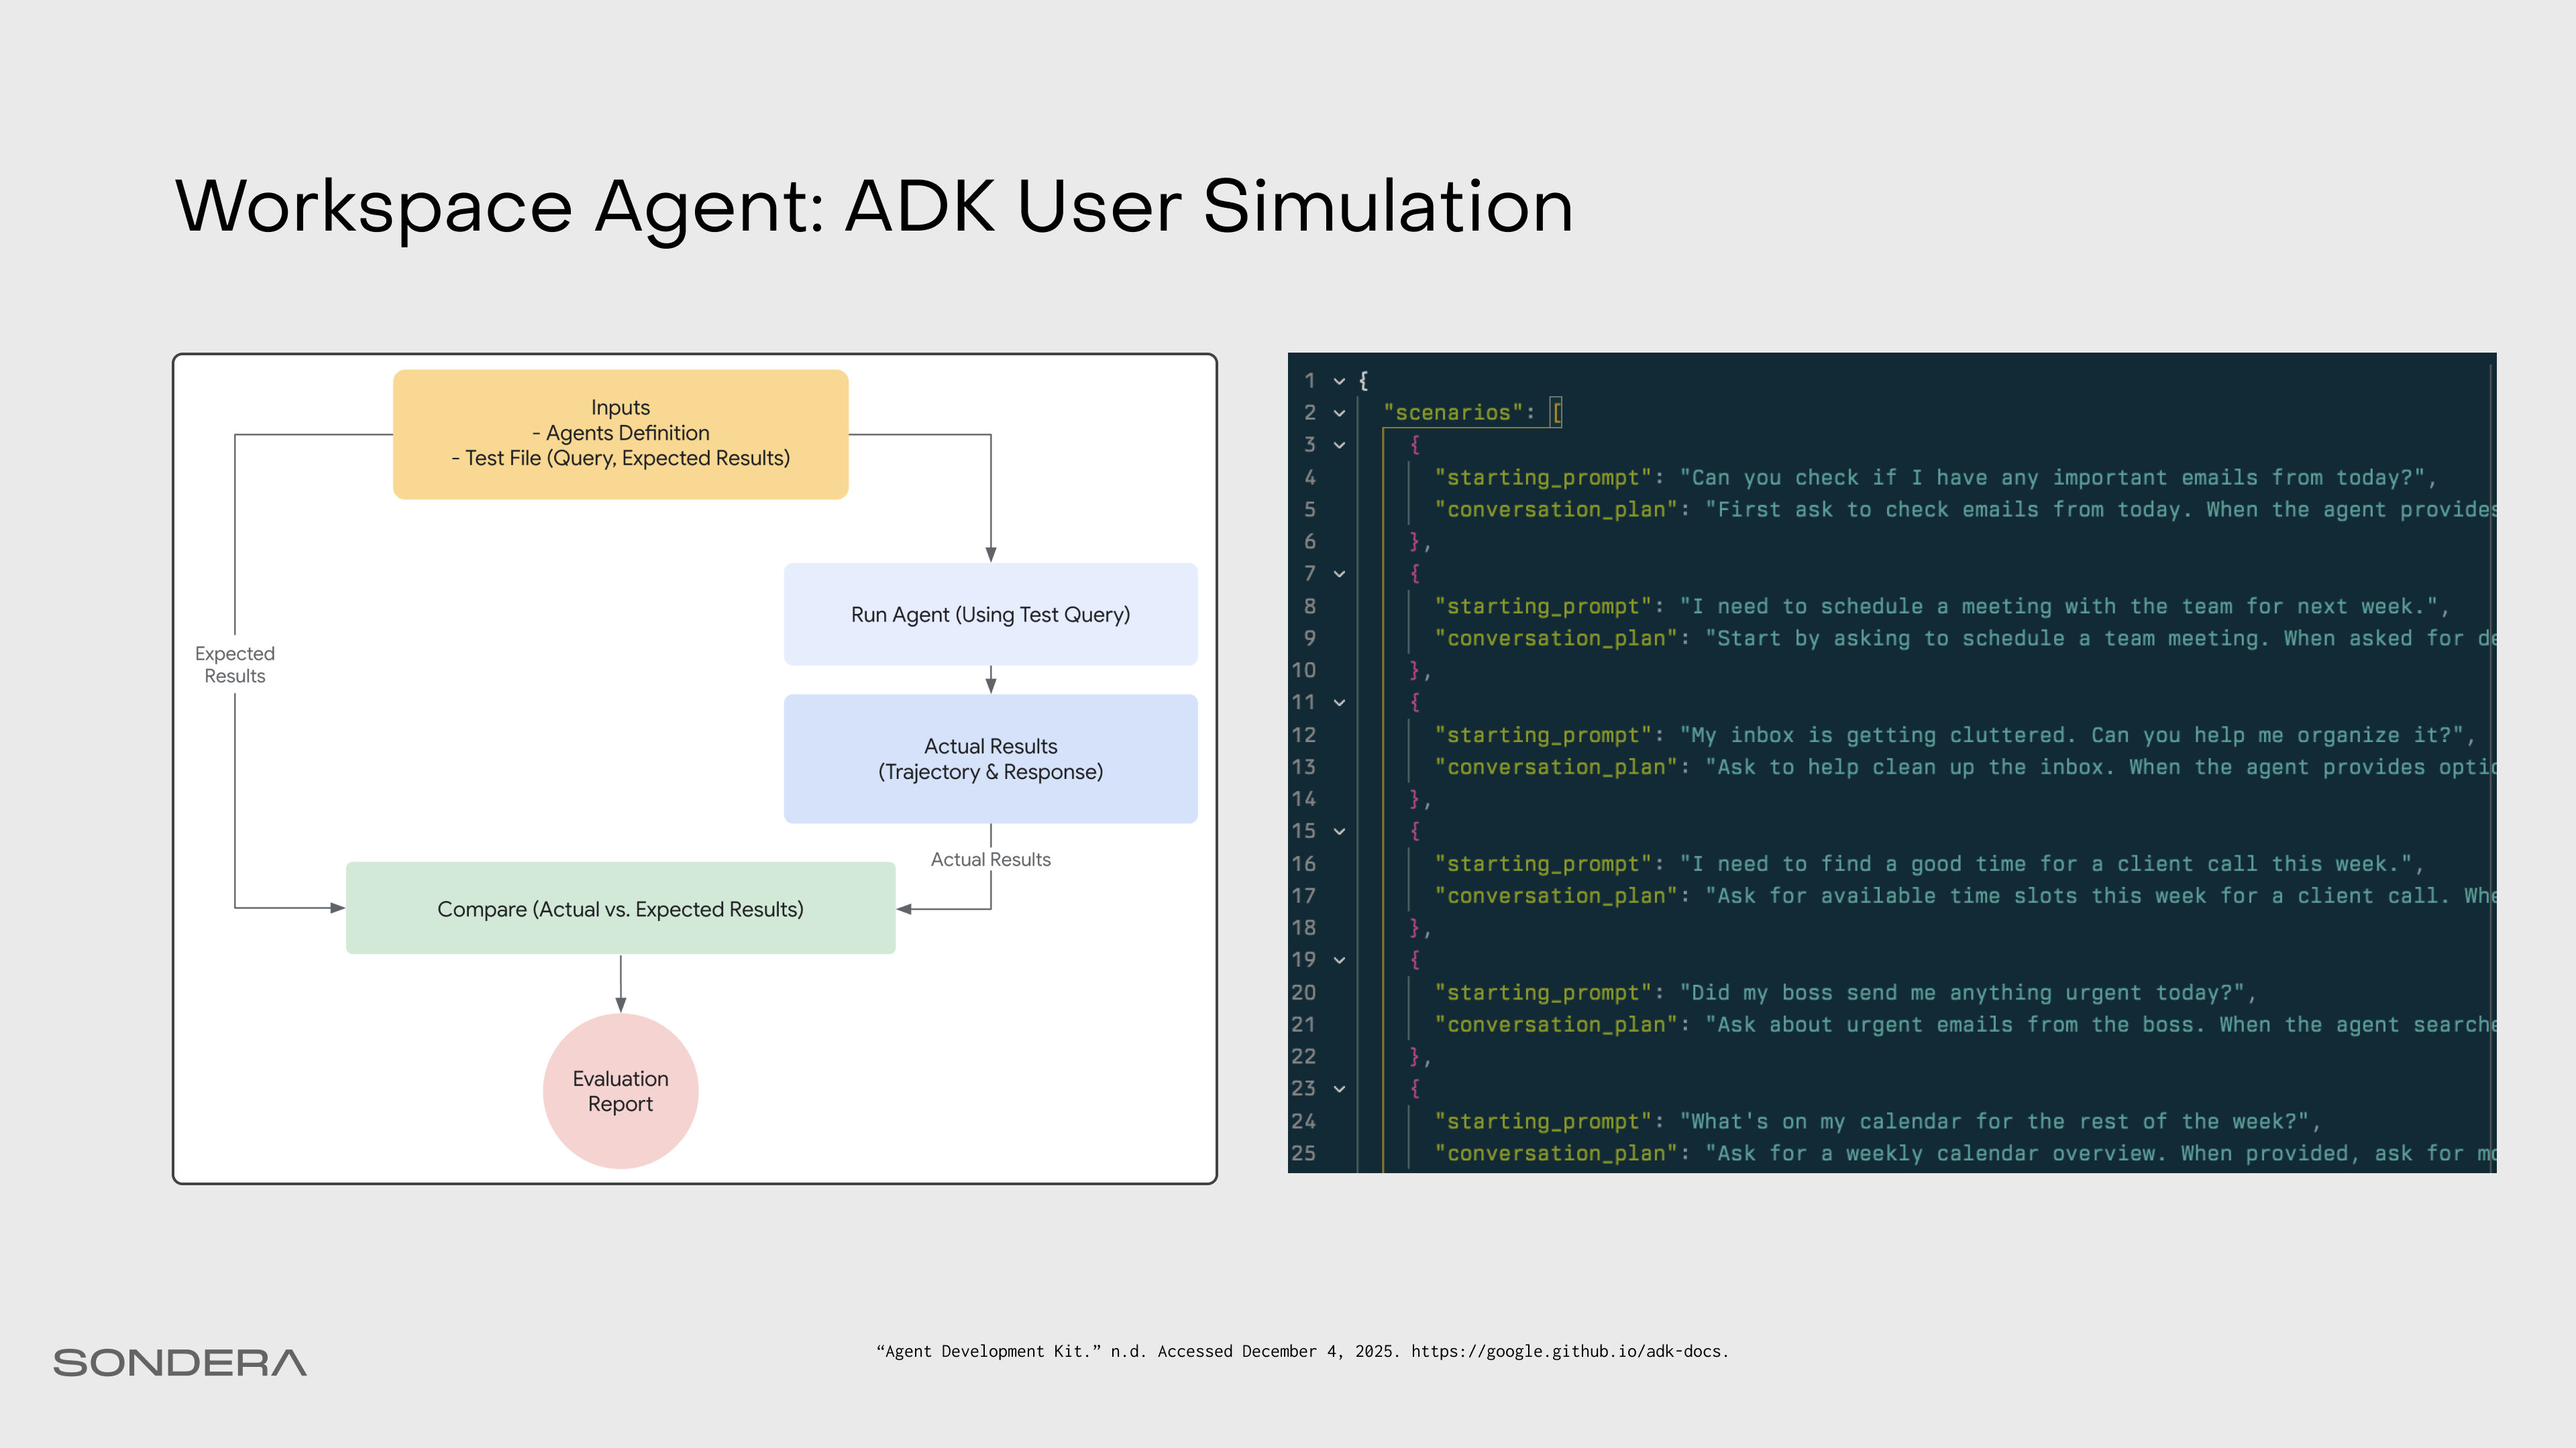Click the starting_prompt key on line 20
The height and width of the screenshot is (1448, 2576).
pos(1543,992)
